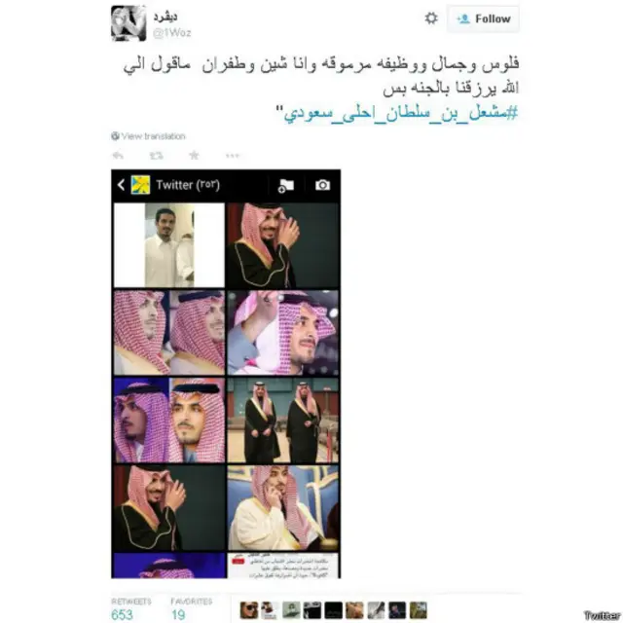Open the three-dots more options menu

click(233, 156)
